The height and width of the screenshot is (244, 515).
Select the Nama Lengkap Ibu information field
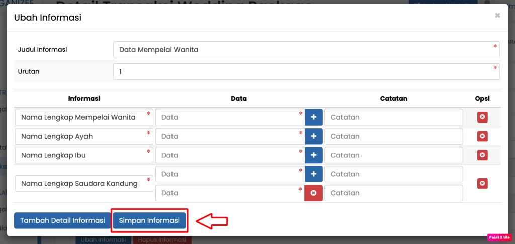pyautogui.click(x=83, y=155)
